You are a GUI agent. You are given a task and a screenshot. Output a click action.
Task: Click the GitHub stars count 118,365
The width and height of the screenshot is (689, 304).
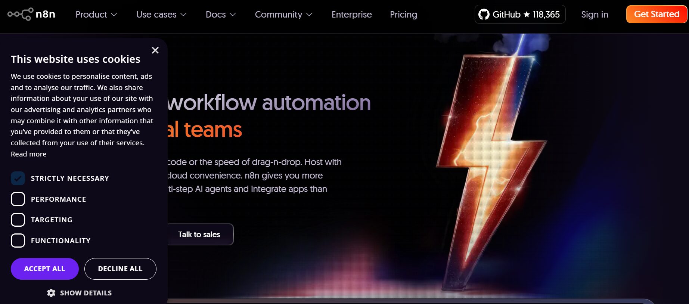tap(546, 15)
